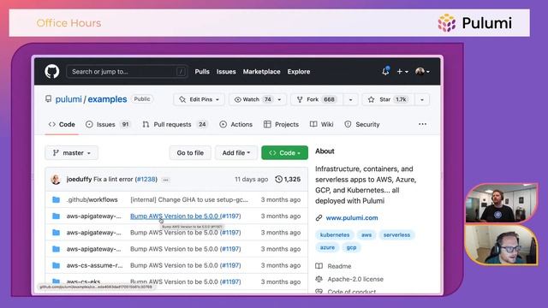The image size is (548, 308).
Task: Switch to the Pull requests tab
Action: (x=175, y=124)
